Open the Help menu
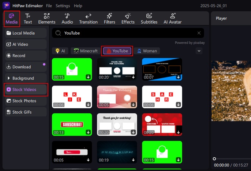251x171 pixels. coord(78,6)
